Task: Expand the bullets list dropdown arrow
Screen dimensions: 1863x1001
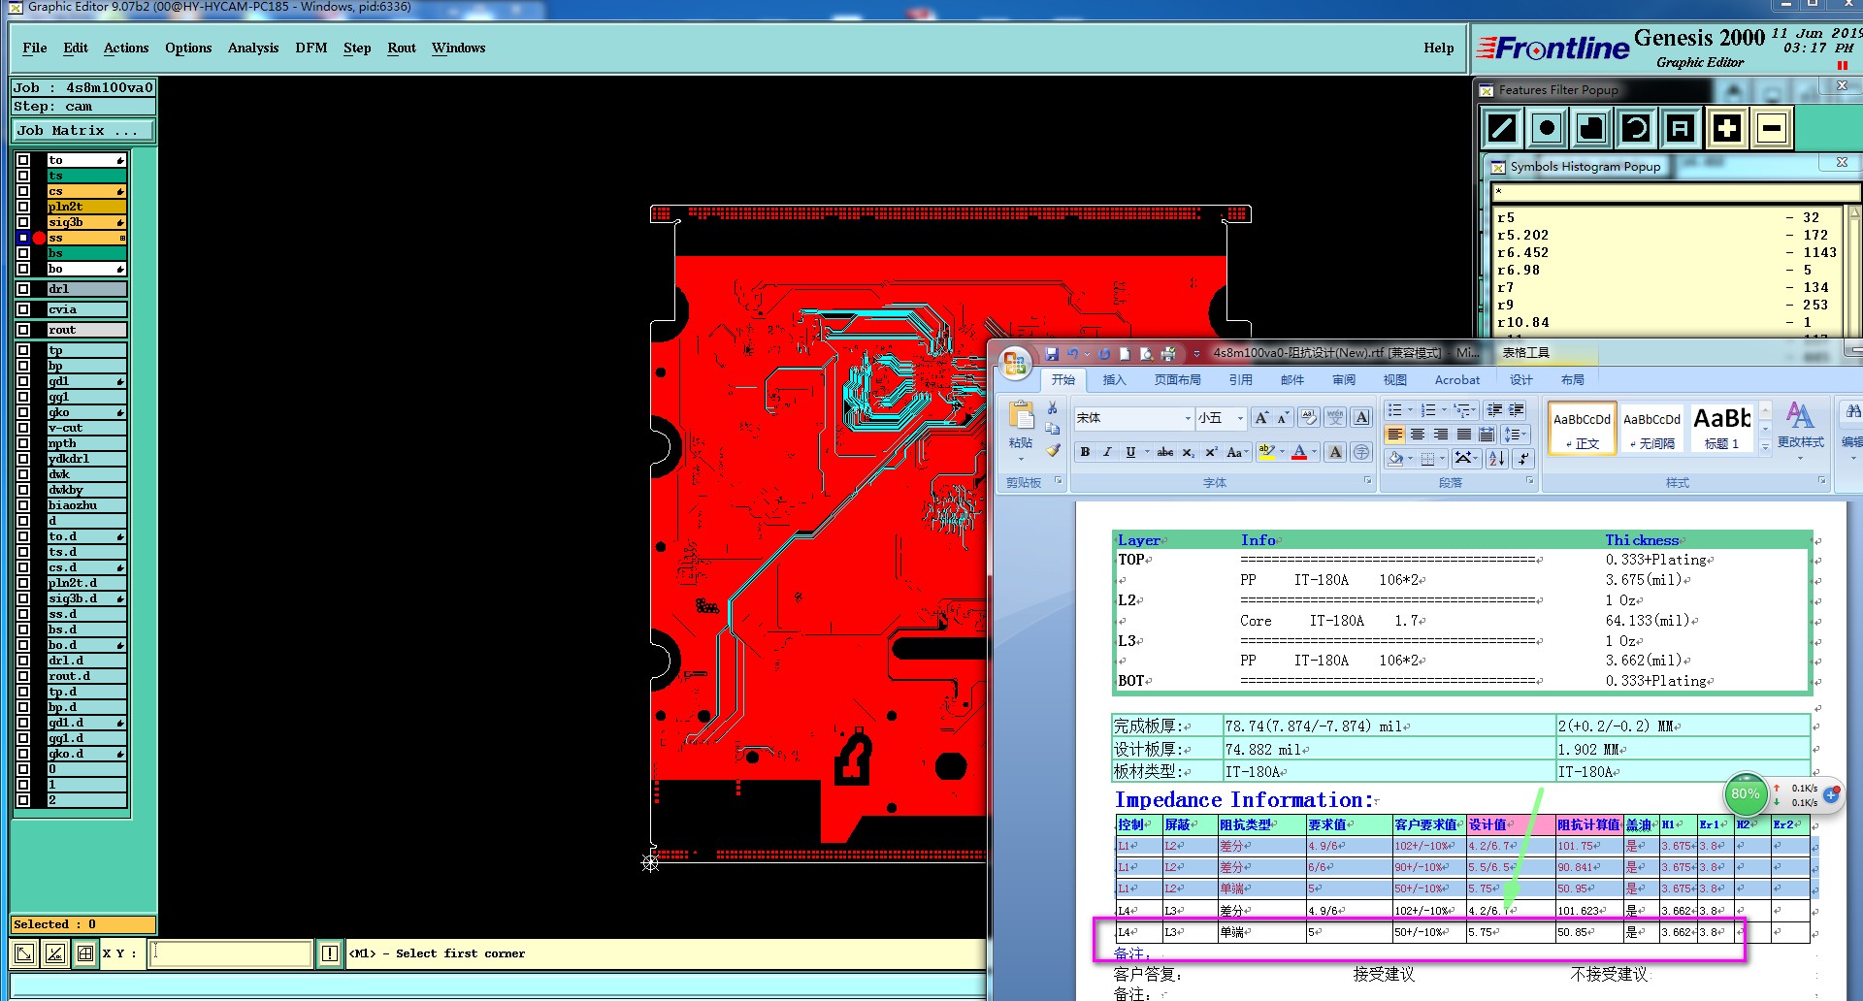Action: pyautogui.click(x=1410, y=410)
